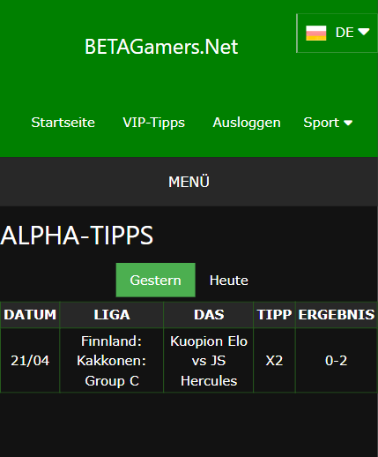Select the Gestern tab
378x457 pixels.
[156, 280]
